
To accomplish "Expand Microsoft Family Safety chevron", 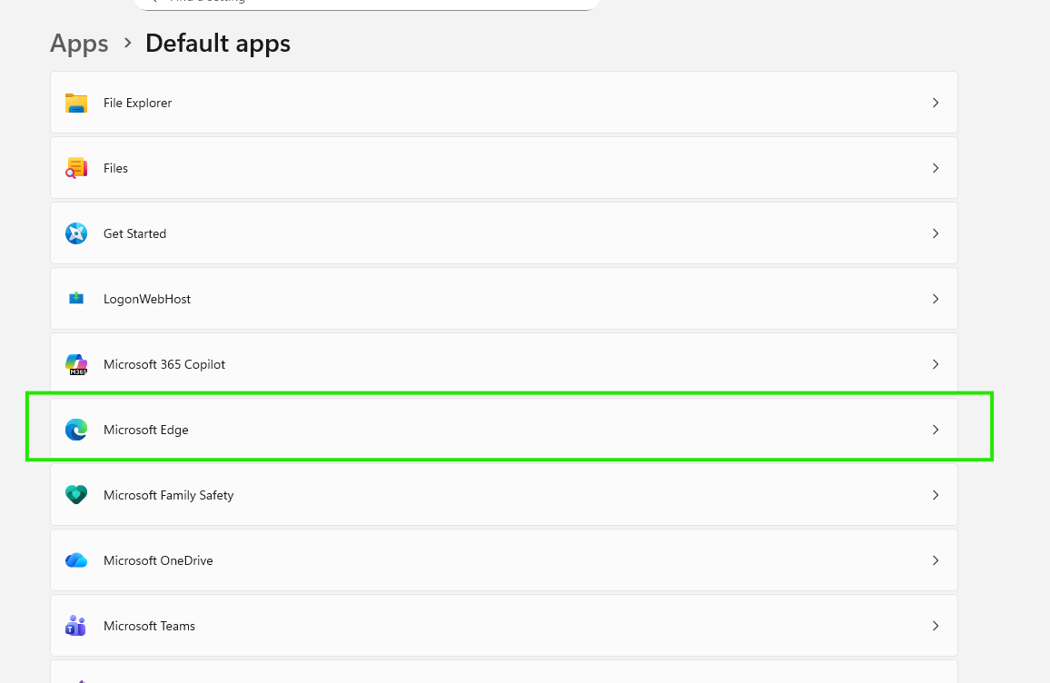I will 936,495.
